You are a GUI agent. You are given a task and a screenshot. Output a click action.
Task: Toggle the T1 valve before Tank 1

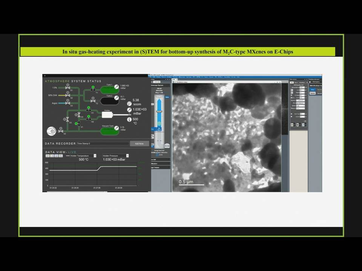point(93,88)
